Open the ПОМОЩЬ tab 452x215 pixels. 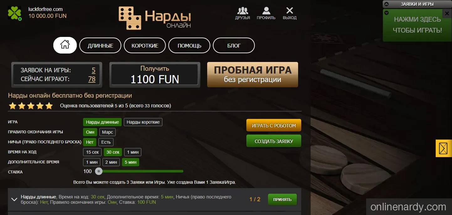pos(189,45)
